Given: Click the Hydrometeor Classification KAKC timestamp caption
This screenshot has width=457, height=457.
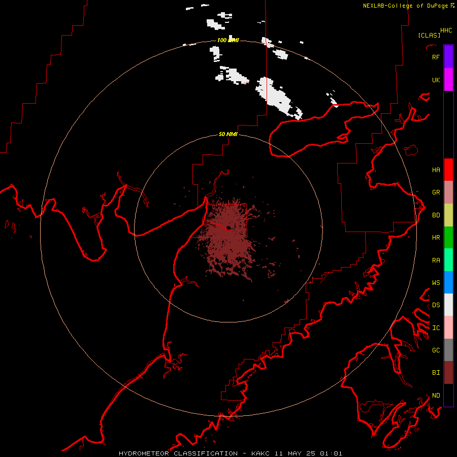Looking at the screenshot, I should pyautogui.click(x=230, y=453).
